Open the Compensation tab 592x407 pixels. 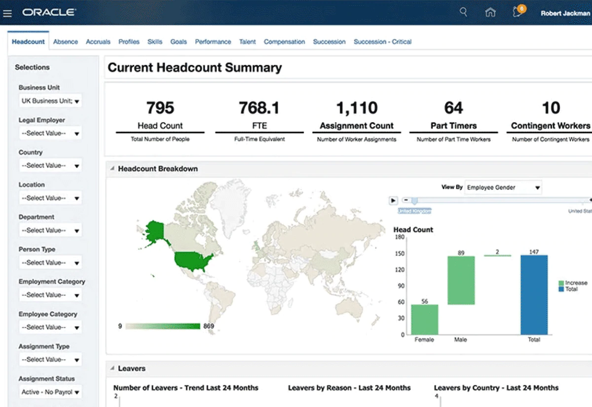click(284, 42)
